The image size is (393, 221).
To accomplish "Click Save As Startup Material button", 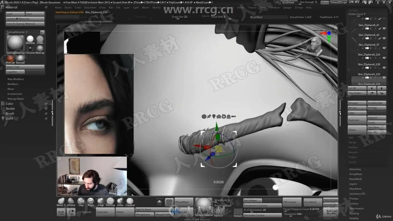I will 25,24.
